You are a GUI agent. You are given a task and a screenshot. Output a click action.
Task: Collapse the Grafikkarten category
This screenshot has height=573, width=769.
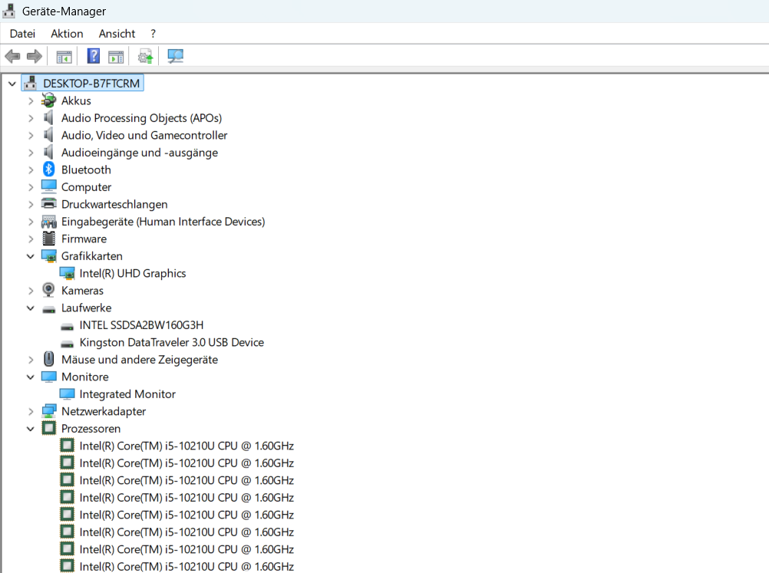31,256
